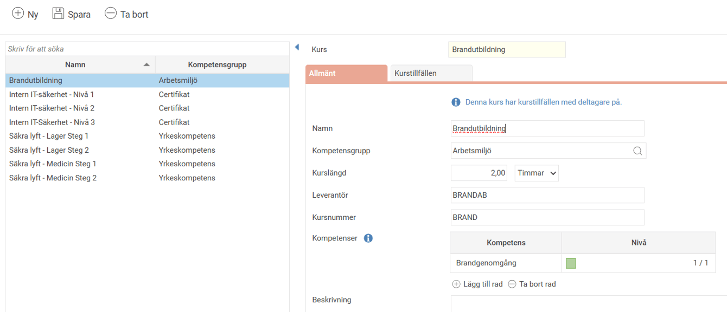Click the Namn input field
The height and width of the screenshot is (312, 727).
[547, 128]
